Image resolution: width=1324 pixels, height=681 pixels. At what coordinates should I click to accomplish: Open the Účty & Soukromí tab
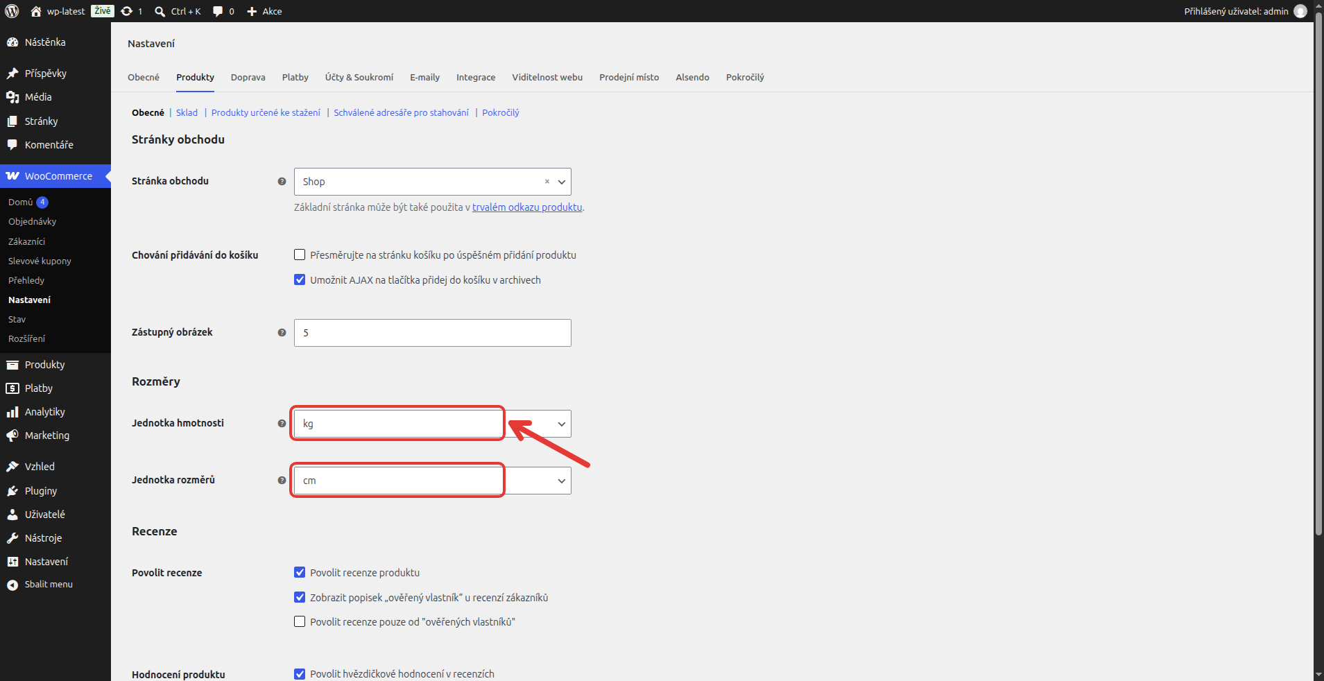click(x=359, y=77)
